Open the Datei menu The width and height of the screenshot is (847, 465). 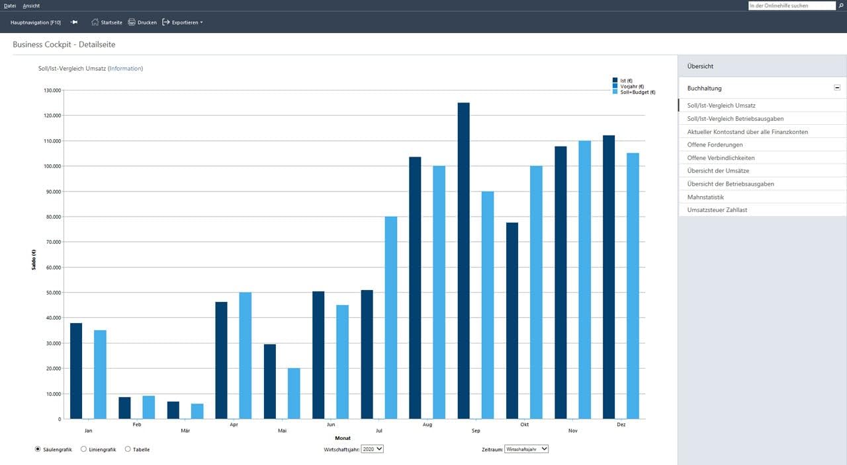(x=10, y=5)
